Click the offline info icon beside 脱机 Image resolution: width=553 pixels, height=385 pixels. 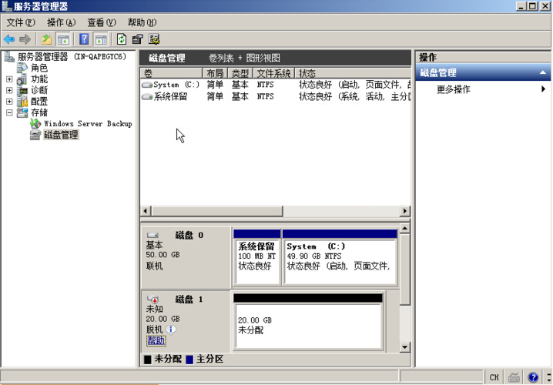pyautogui.click(x=171, y=330)
